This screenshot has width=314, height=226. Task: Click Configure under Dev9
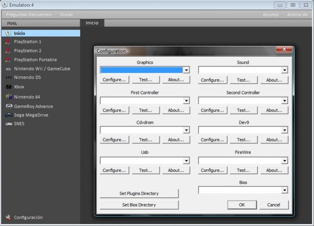pos(212,140)
